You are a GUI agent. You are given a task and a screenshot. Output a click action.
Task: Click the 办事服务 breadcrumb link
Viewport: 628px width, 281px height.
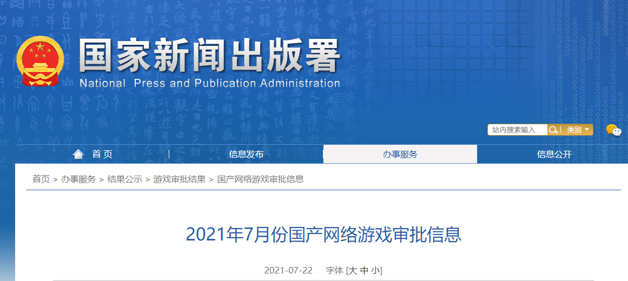point(78,179)
